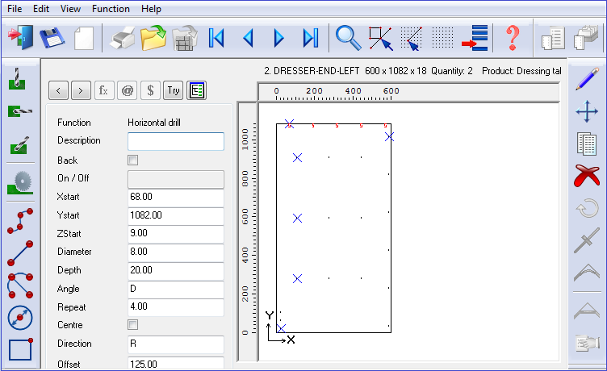Open the File menu
This screenshot has width=607, height=371.
[x=15, y=9]
